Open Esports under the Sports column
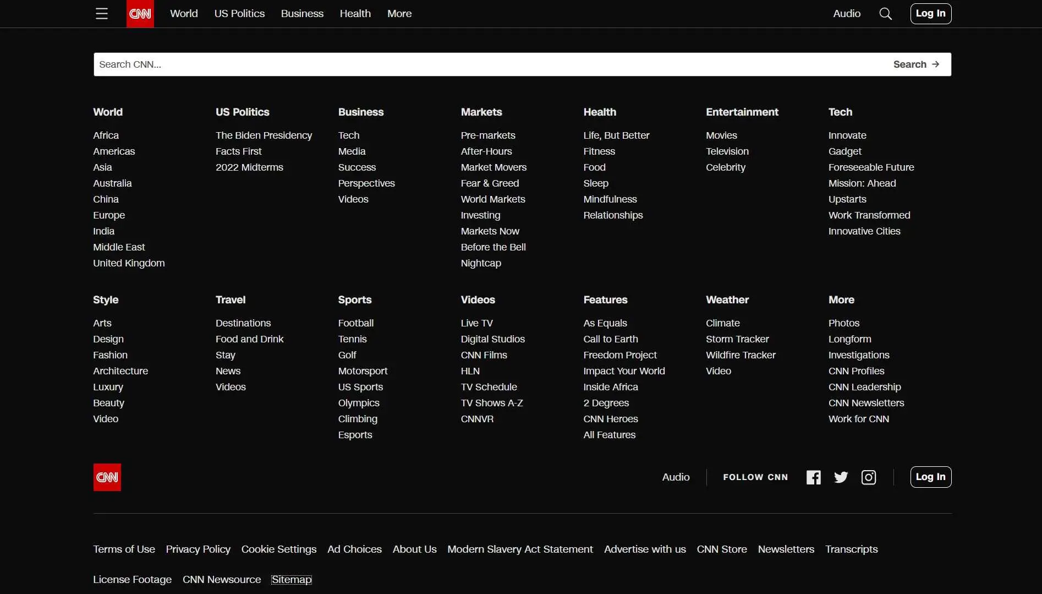This screenshot has width=1042, height=594. click(355, 434)
